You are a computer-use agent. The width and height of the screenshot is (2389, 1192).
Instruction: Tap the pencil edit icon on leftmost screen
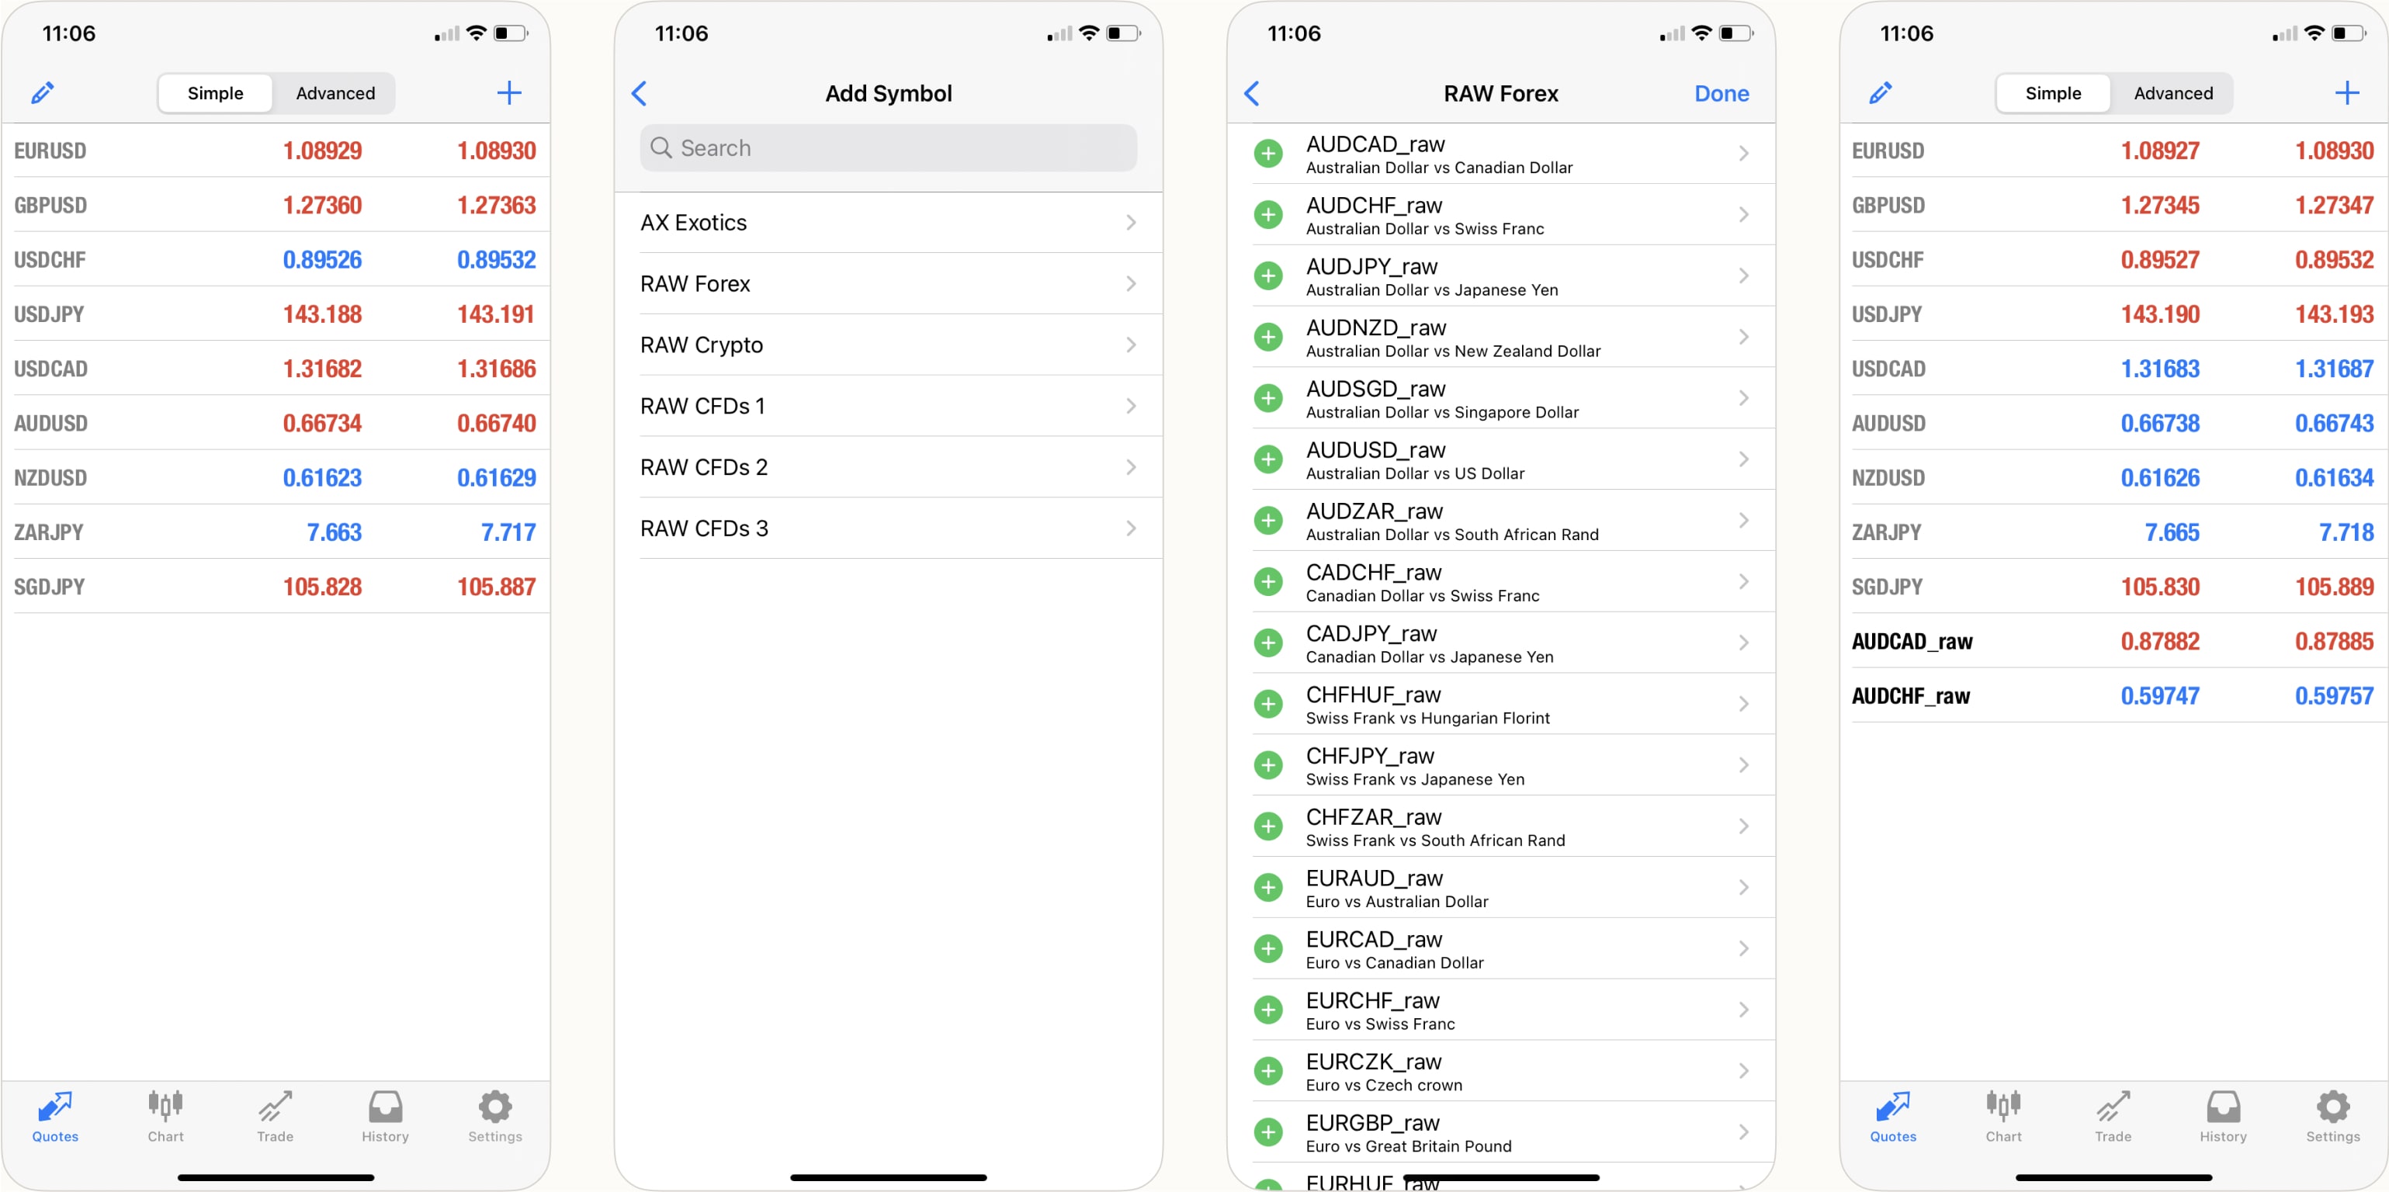pos(43,93)
